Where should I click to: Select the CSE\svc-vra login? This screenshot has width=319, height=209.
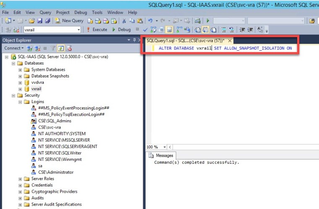[50, 127]
